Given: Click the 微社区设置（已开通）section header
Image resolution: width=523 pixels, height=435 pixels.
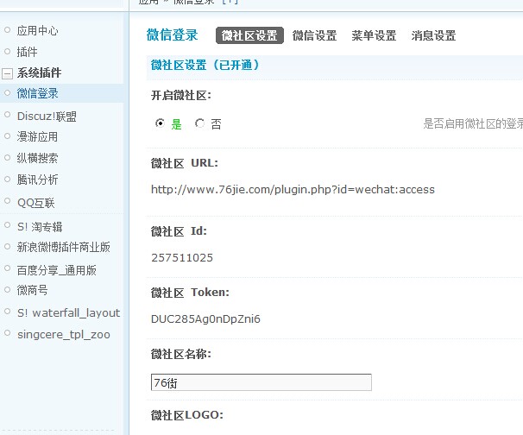Looking at the screenshot, I should tap(205, 65).
